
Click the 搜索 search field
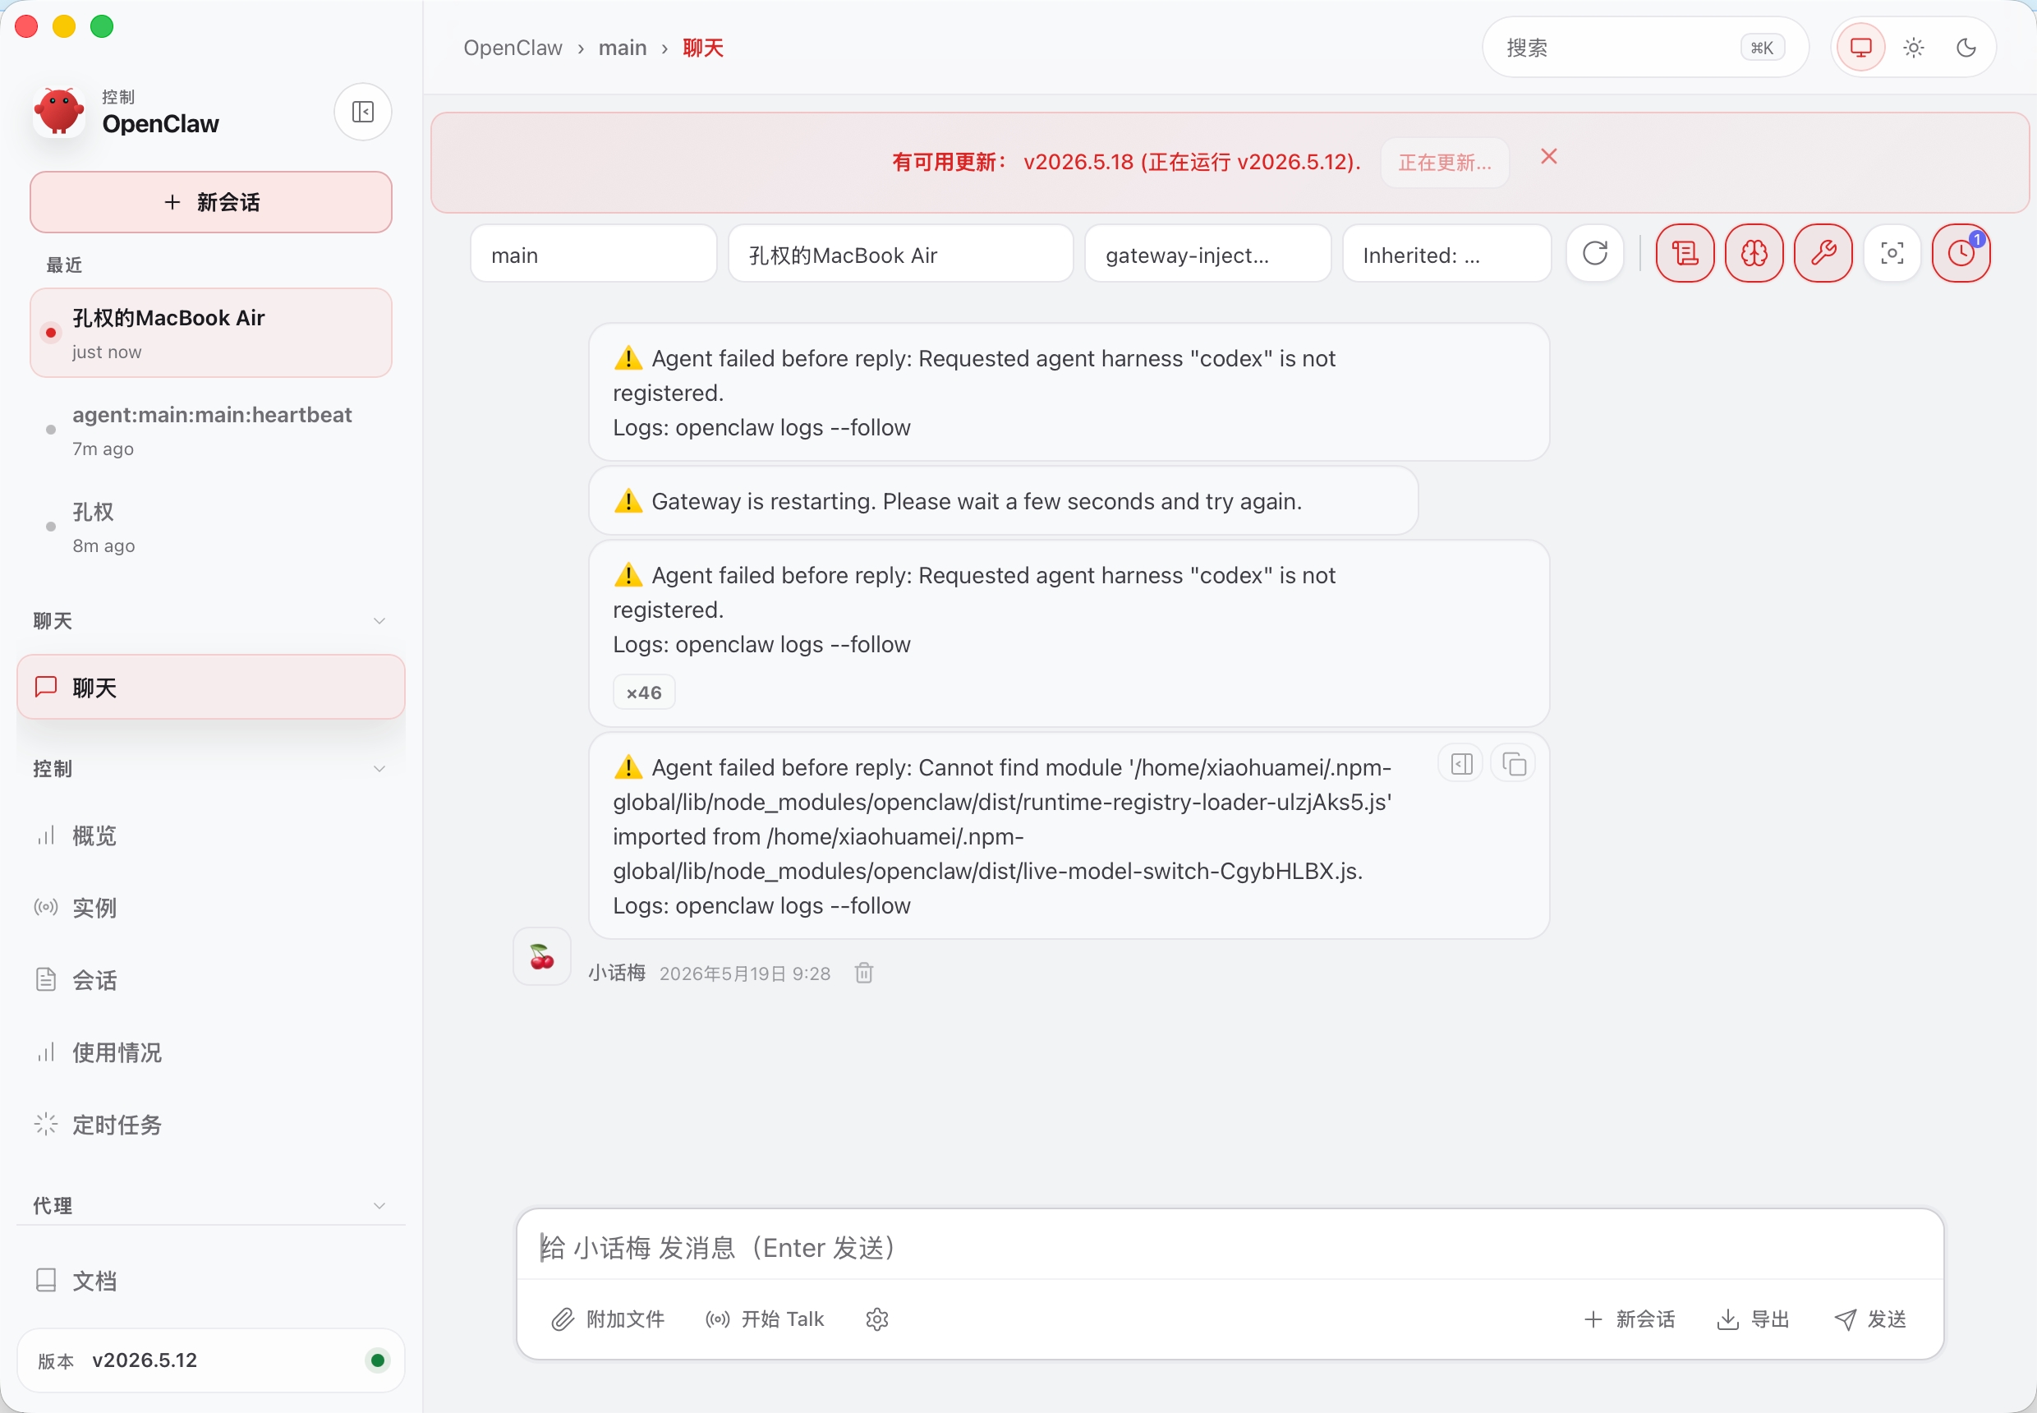point(1645,48)
